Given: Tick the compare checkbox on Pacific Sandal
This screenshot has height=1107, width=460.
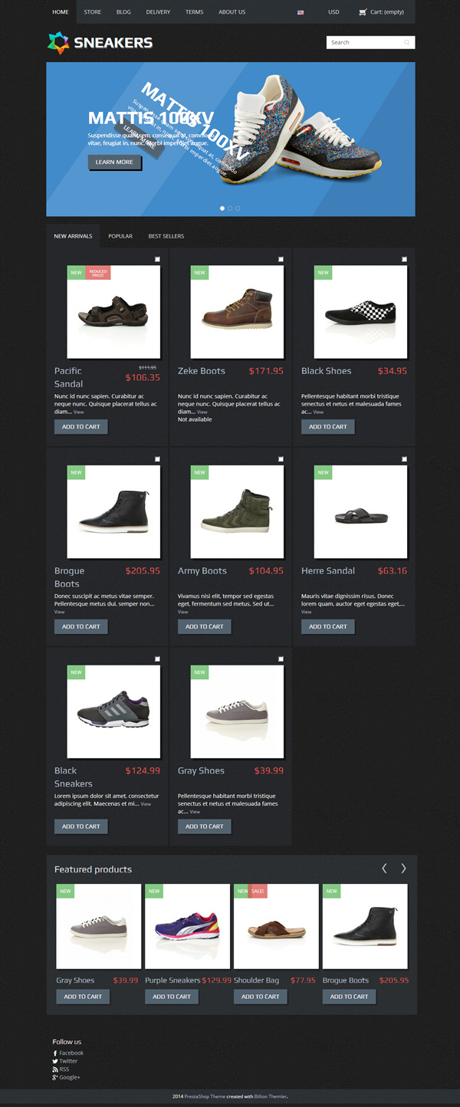Looking at the screenshot, I should pos(157,259).
